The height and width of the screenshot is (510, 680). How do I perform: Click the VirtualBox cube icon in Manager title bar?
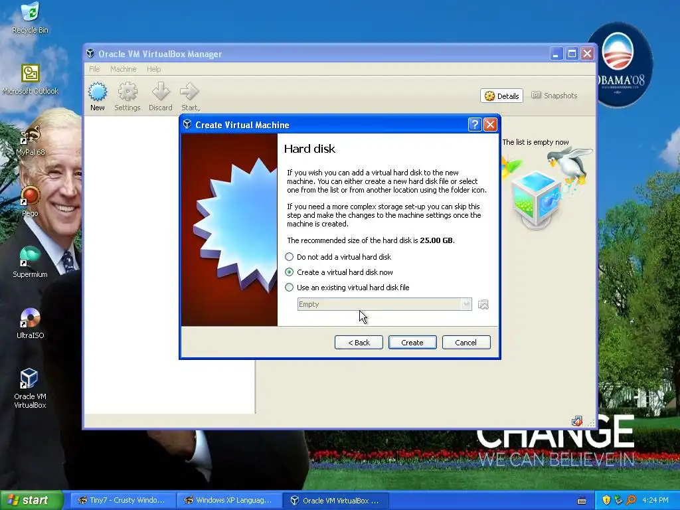90,53
